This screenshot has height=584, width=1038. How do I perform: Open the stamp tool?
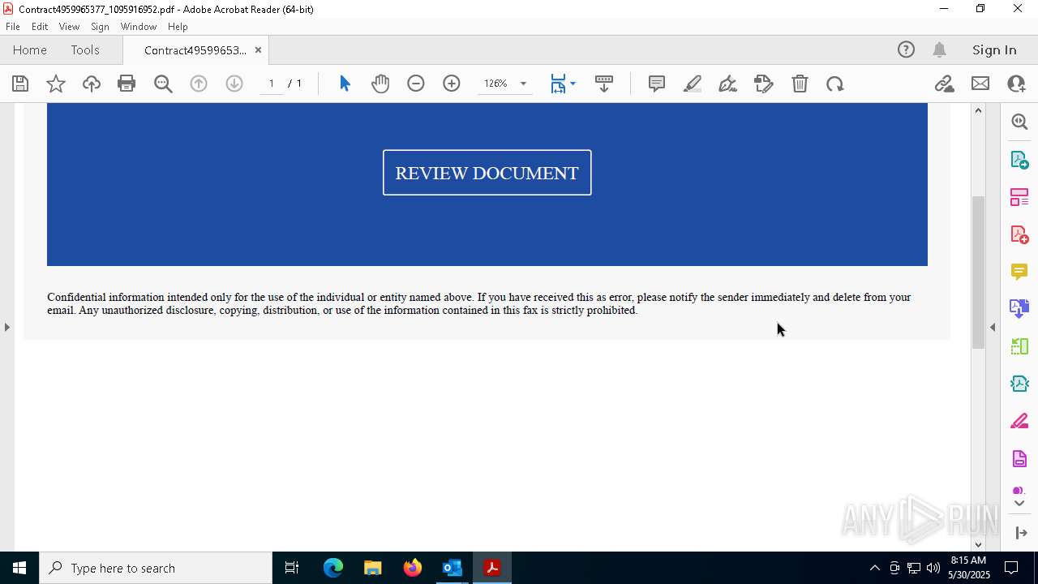tap(764, 84)
